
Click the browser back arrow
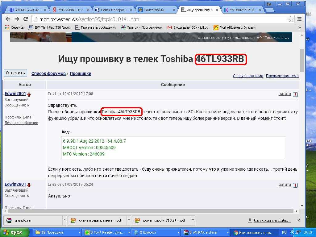coord(8,19)
